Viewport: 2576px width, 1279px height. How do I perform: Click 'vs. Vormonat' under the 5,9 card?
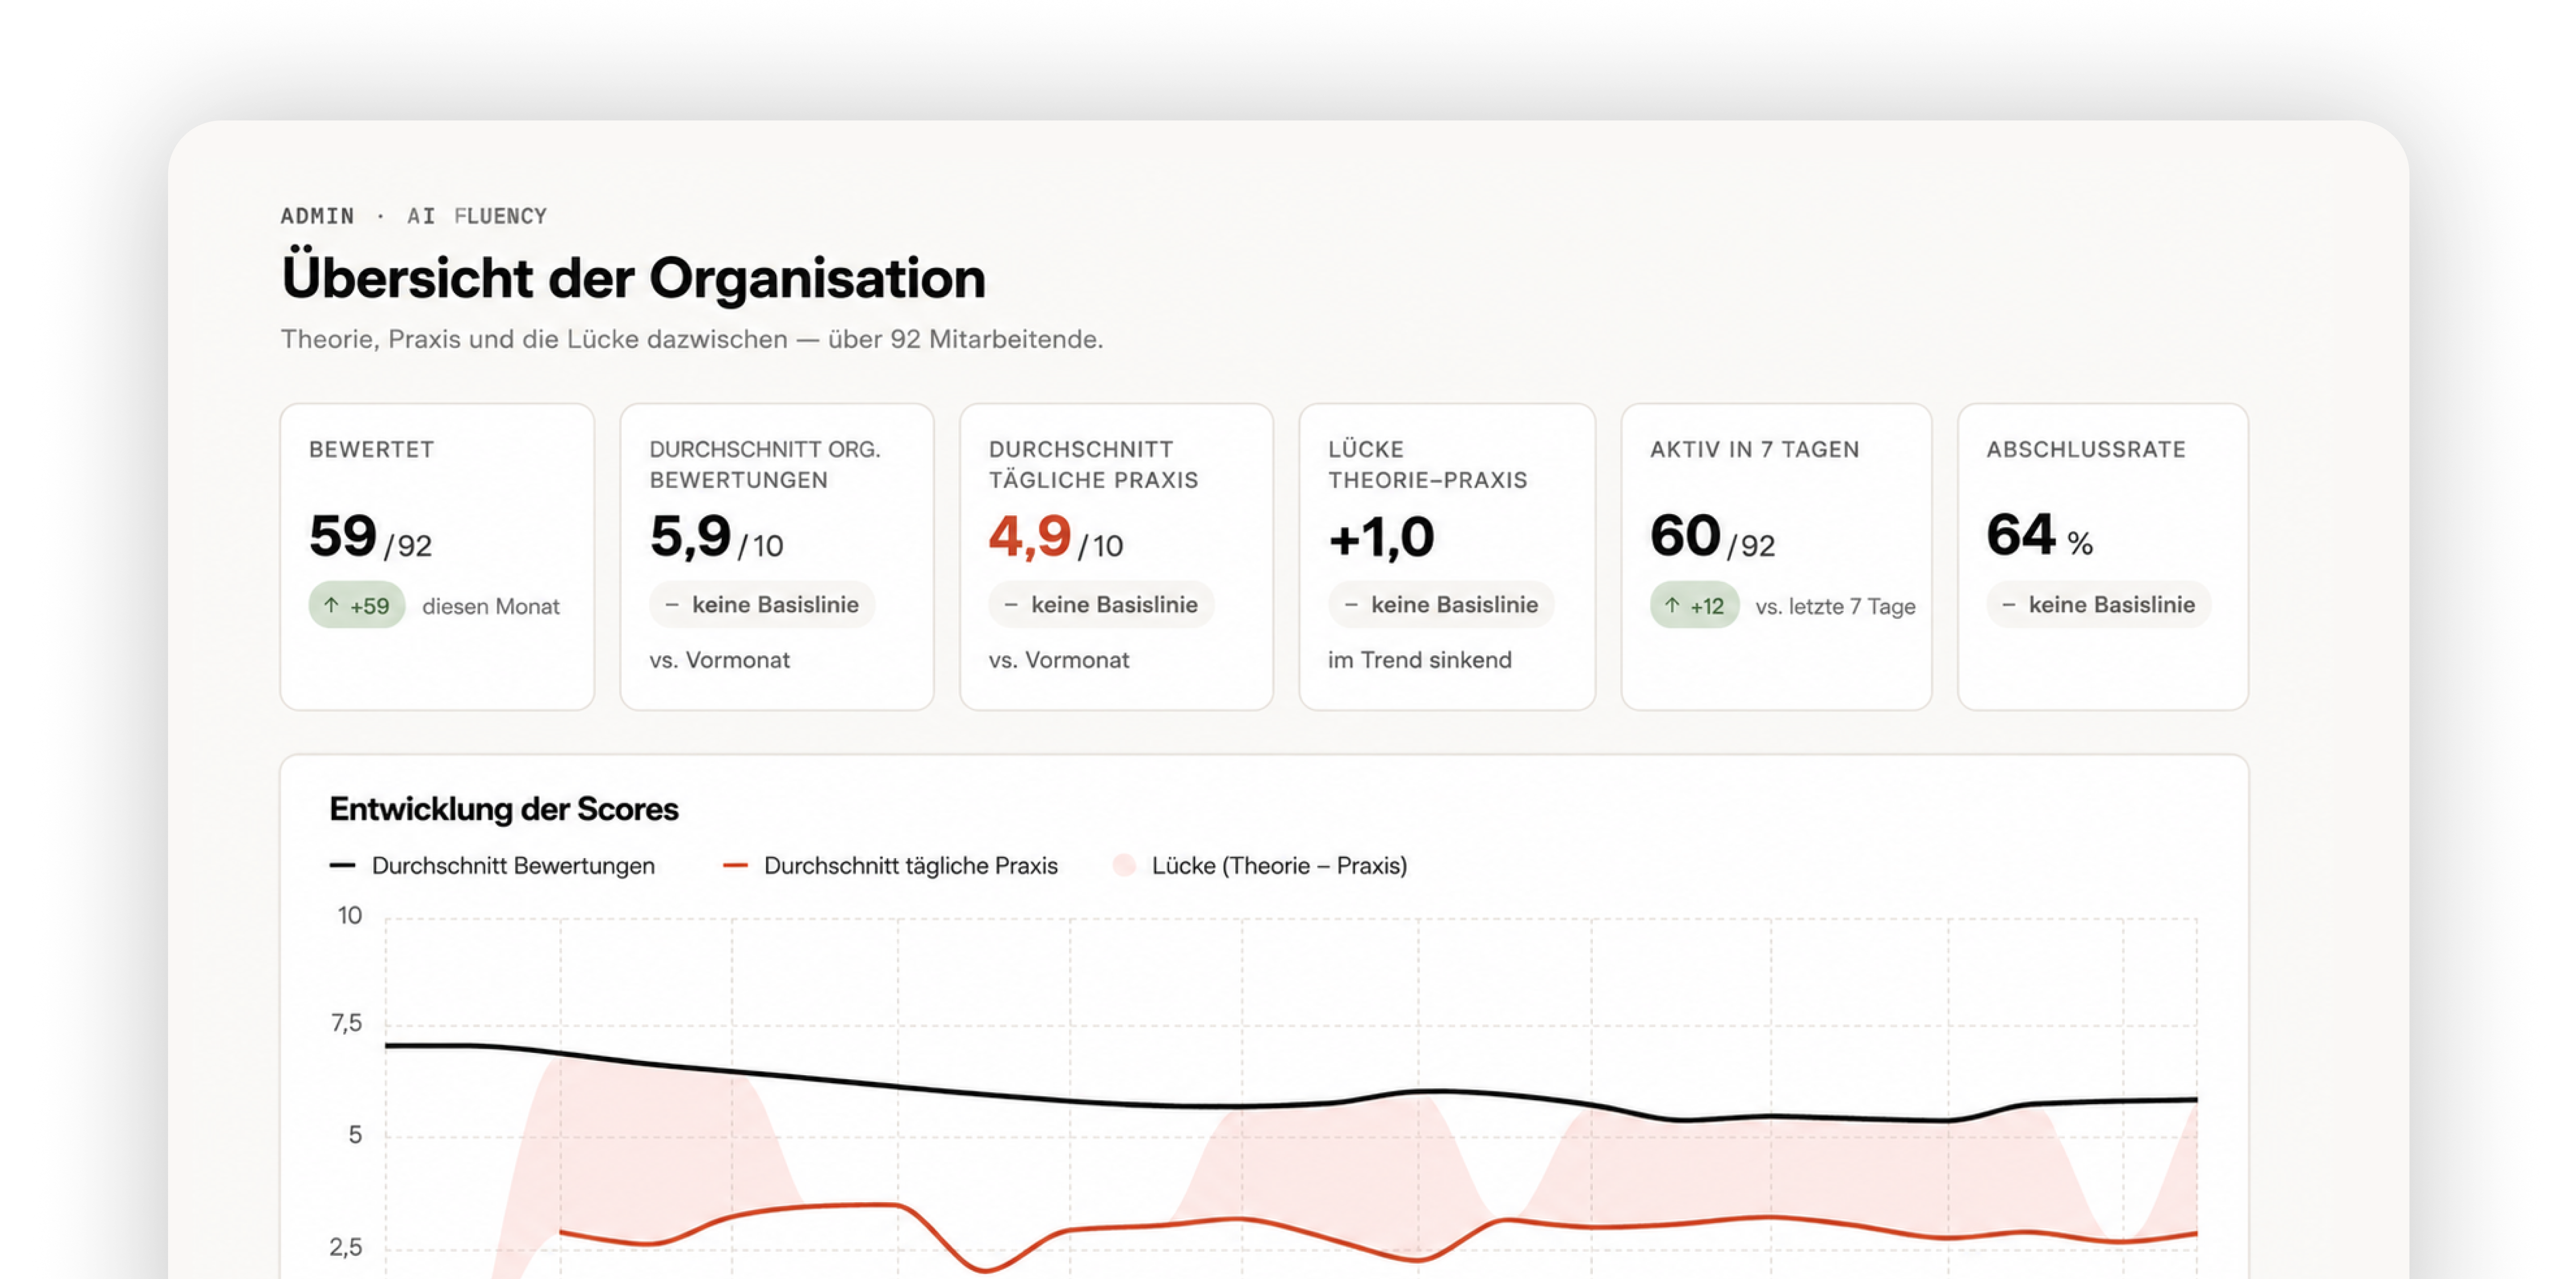720,660
